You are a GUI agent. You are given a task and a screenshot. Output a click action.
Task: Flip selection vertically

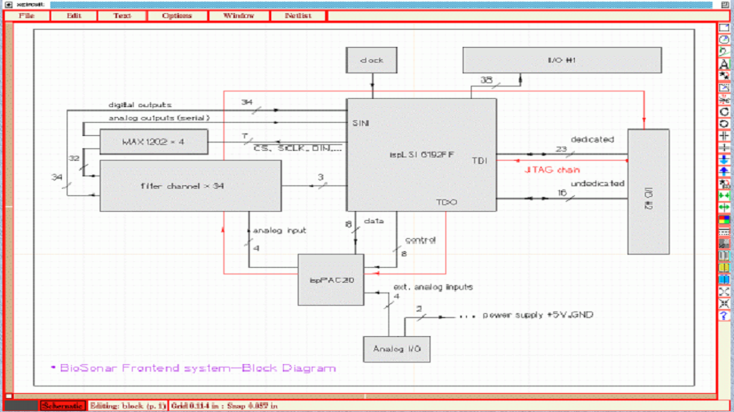724,147
